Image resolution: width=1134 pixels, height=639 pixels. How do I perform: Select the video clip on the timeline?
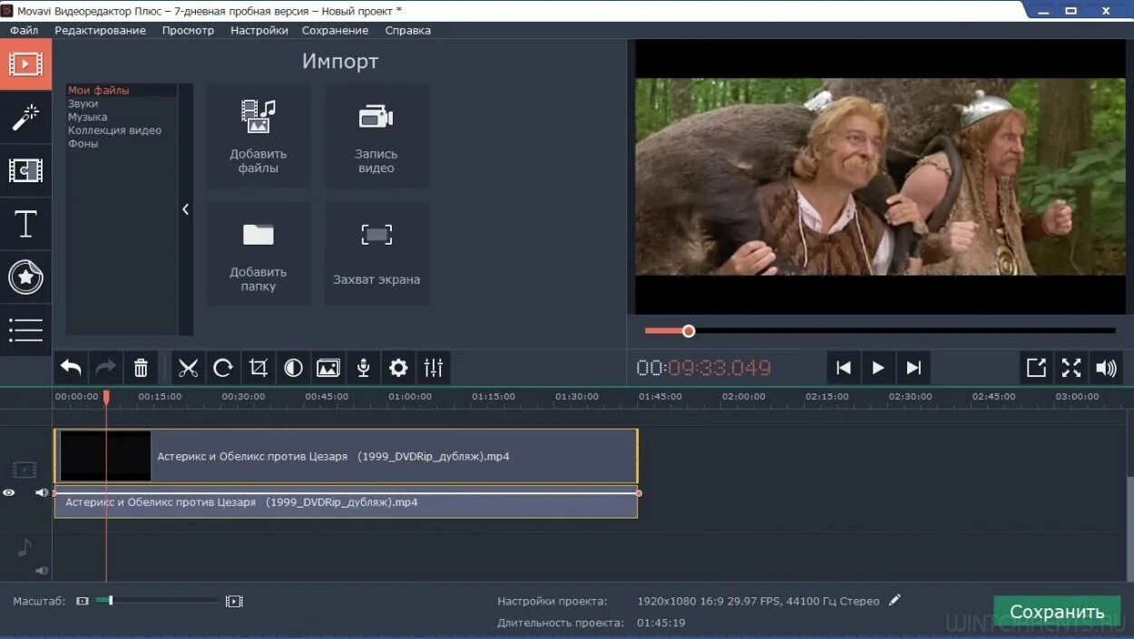(x=346, y=456)
